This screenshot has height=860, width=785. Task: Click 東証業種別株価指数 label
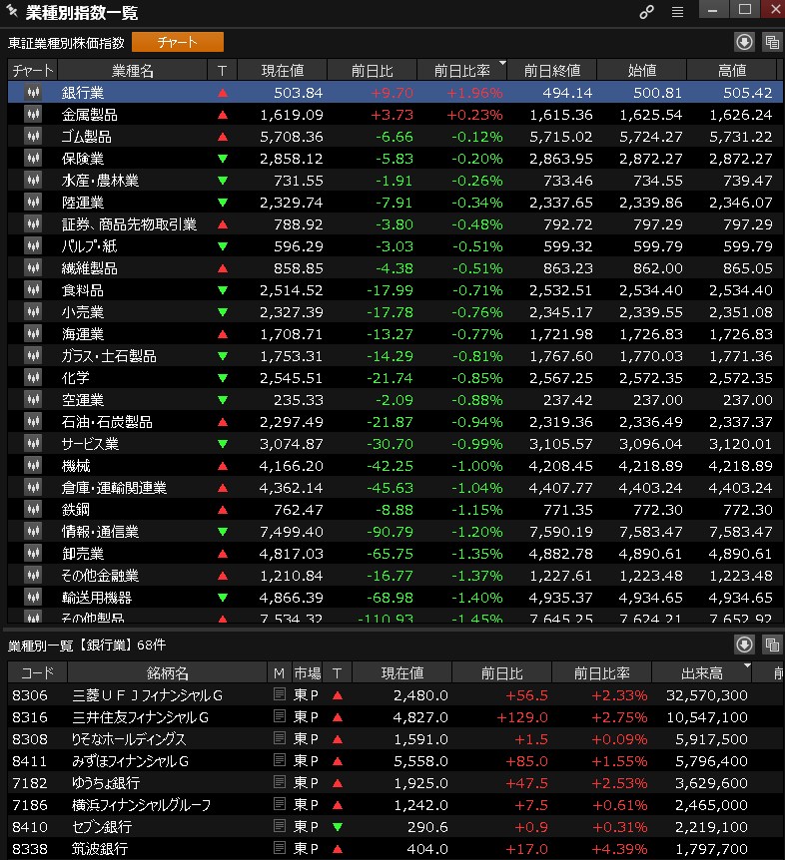click(67, 43)
